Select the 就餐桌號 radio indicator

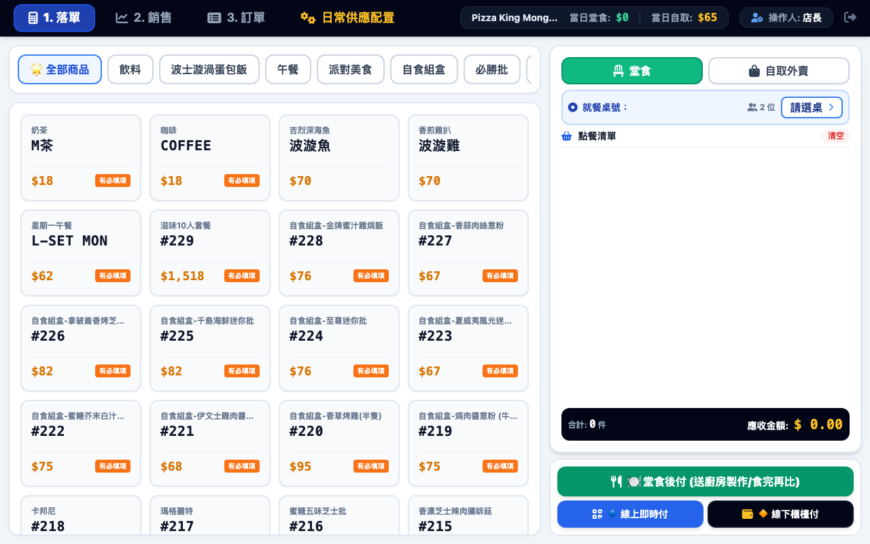[572, 107]
